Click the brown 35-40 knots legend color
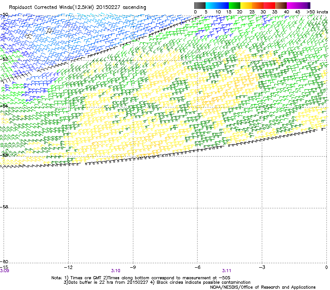 [281, 5]
